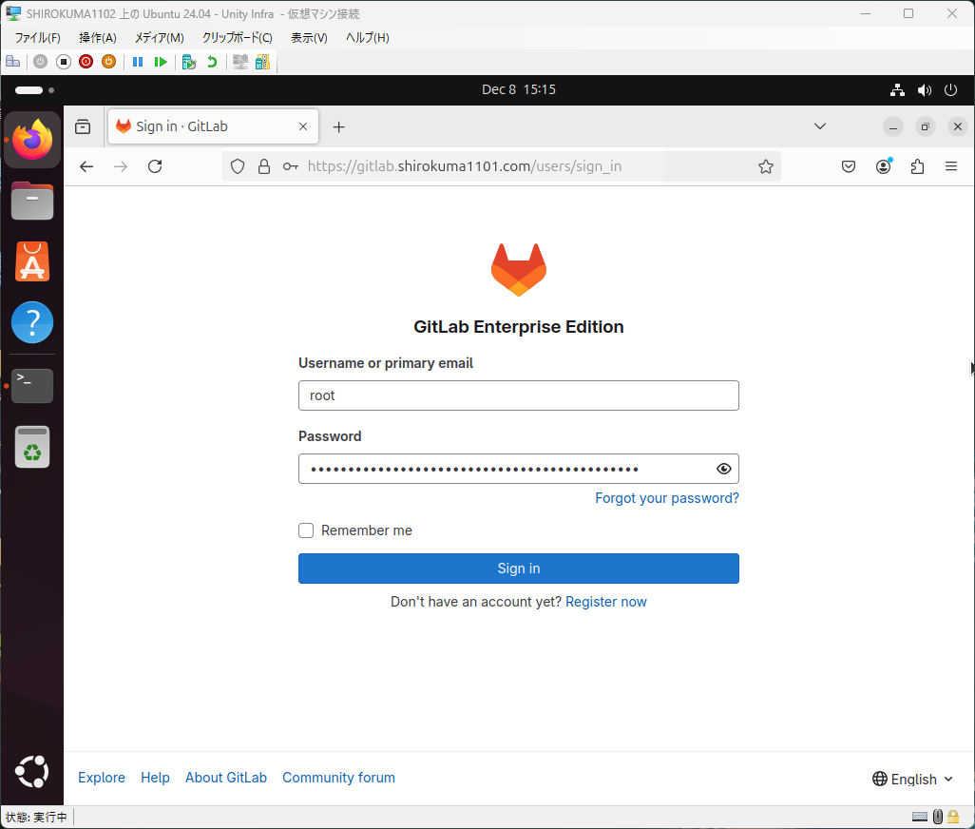Click the network status icon in top bar
This screenshot has height=829, width=975.
click(x=897, y=90)
